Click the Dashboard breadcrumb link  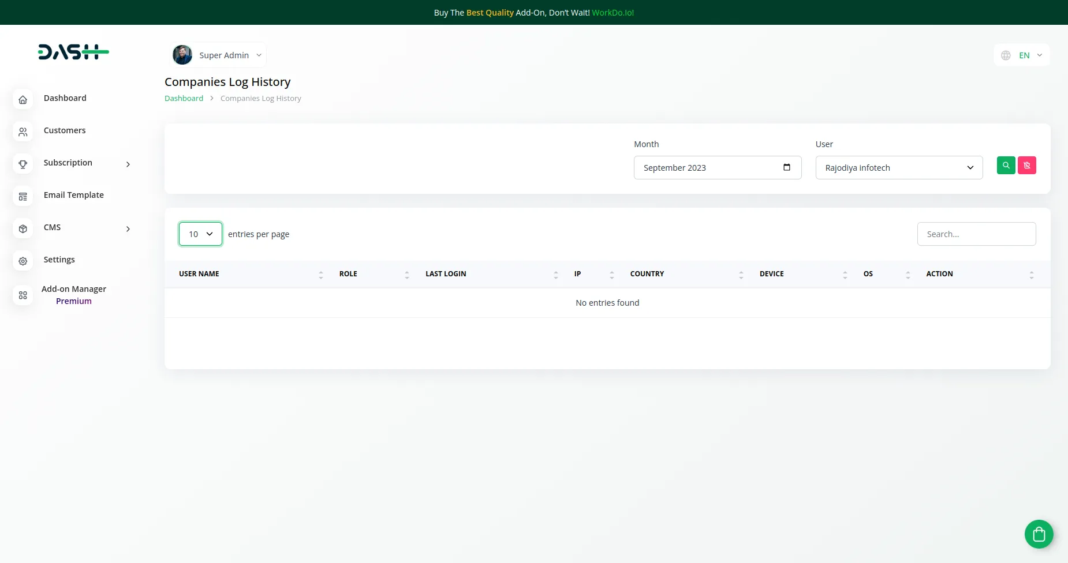(184, 99)
